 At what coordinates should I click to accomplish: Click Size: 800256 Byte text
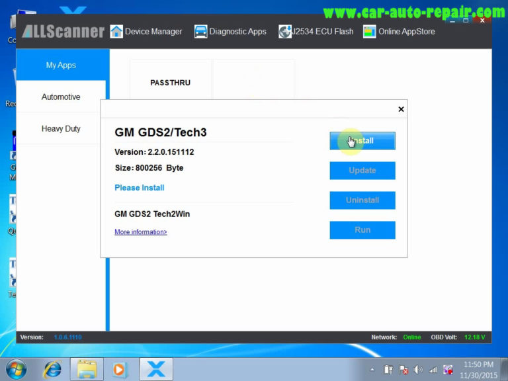149,168
